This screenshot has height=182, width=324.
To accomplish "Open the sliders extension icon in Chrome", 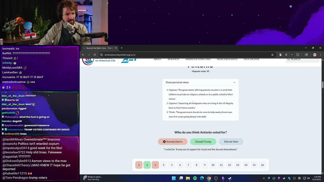I will [x=292, y=55].
